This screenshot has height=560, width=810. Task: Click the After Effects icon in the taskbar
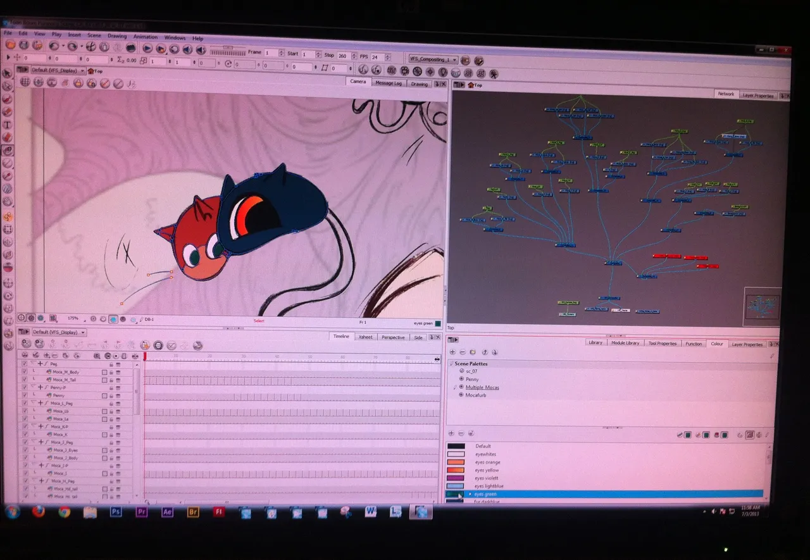click(167, 512)
